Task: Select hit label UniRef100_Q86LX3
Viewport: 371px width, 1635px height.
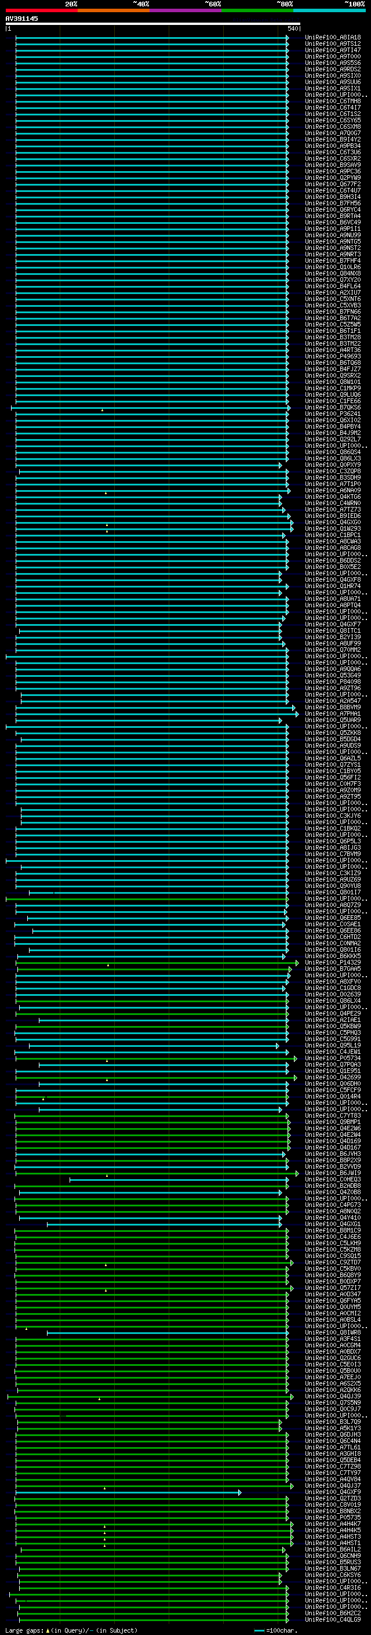Action: click(x=333, y=458)
